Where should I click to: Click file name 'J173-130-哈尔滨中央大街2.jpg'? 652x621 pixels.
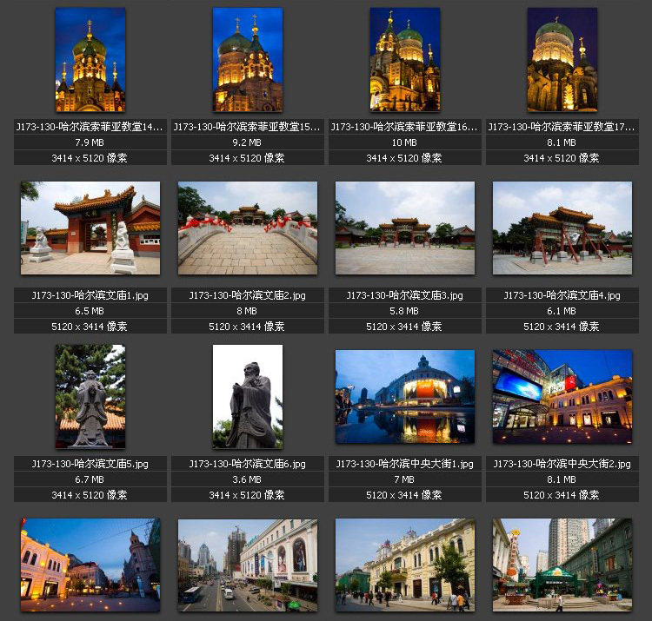(x=562, y=464)
